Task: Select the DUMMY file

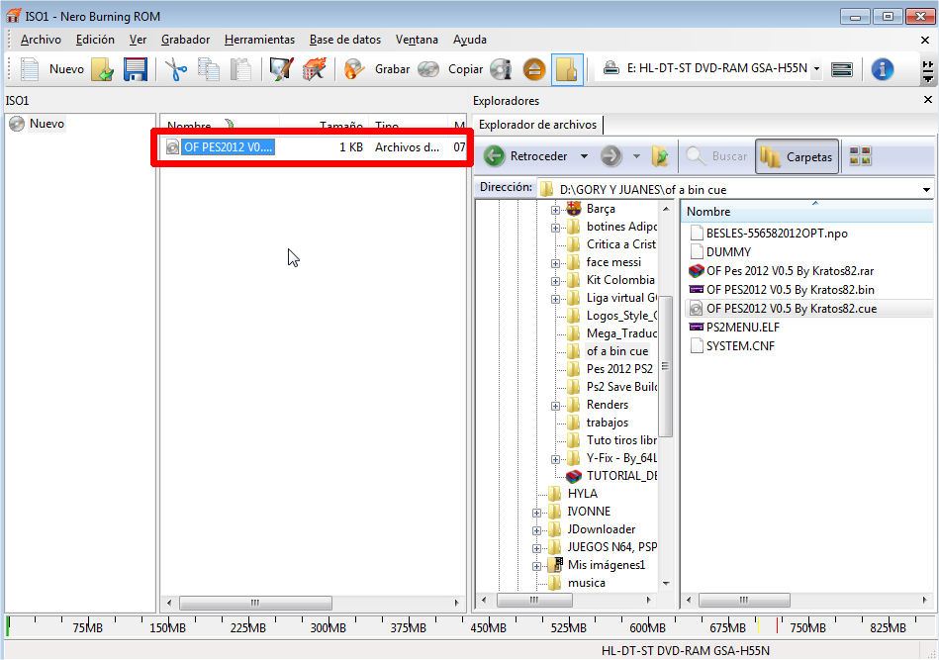Action: pos(721,252)
